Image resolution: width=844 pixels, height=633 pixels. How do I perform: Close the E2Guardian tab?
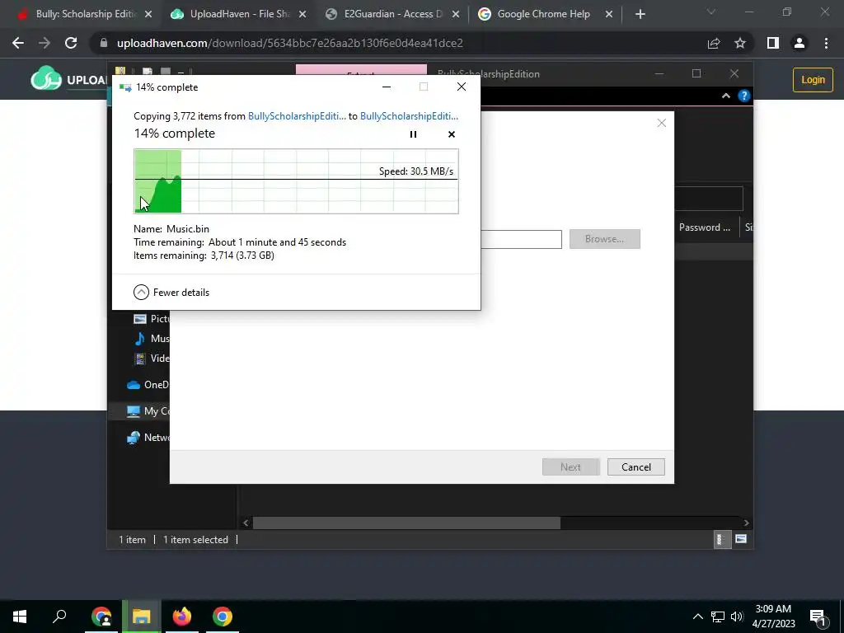pyautogui.click(x=455, y=14)
